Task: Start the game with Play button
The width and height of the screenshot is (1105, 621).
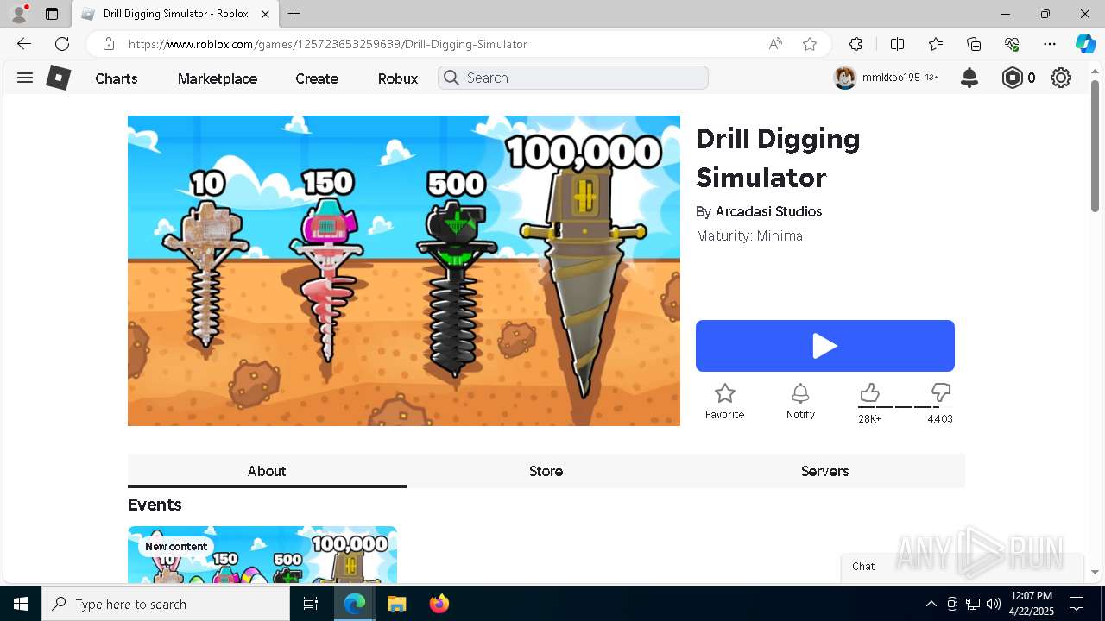Action: point(825,346)
